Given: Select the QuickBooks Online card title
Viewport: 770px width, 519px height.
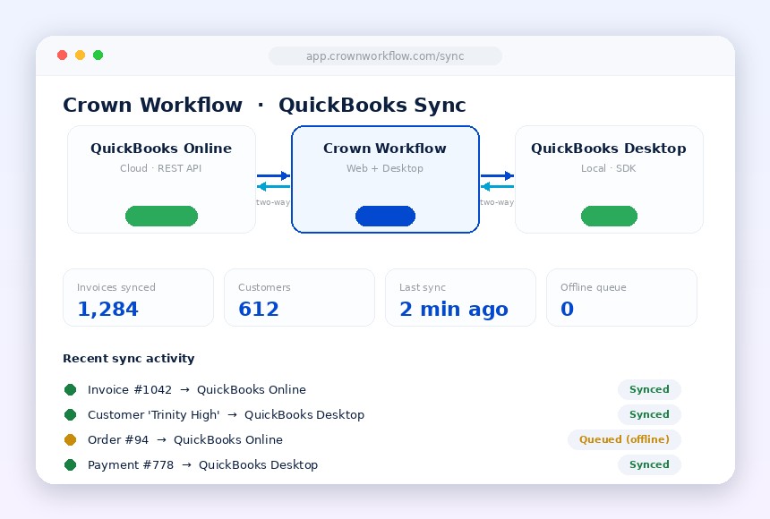Looking at the screenshot, I should [161, 149].
